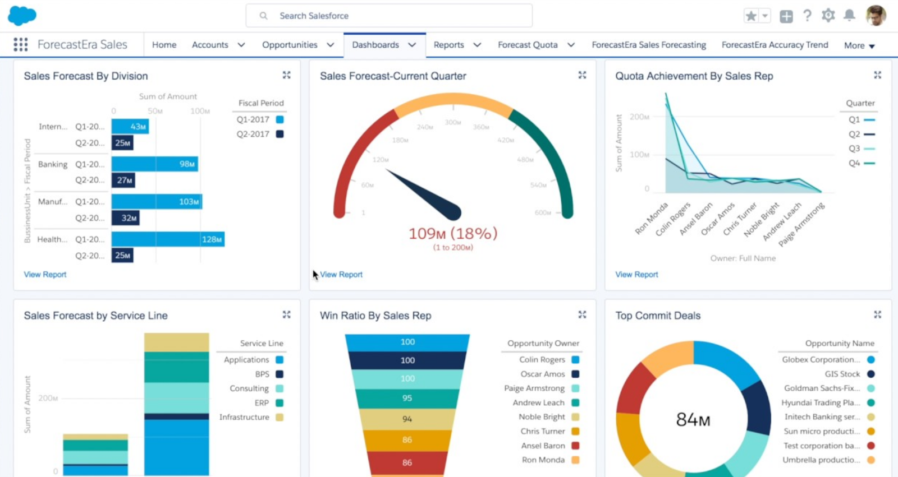Expand the Opportunities tab dropdown chevron
Screen dimensions: 898x477
(x=331, y=45)
